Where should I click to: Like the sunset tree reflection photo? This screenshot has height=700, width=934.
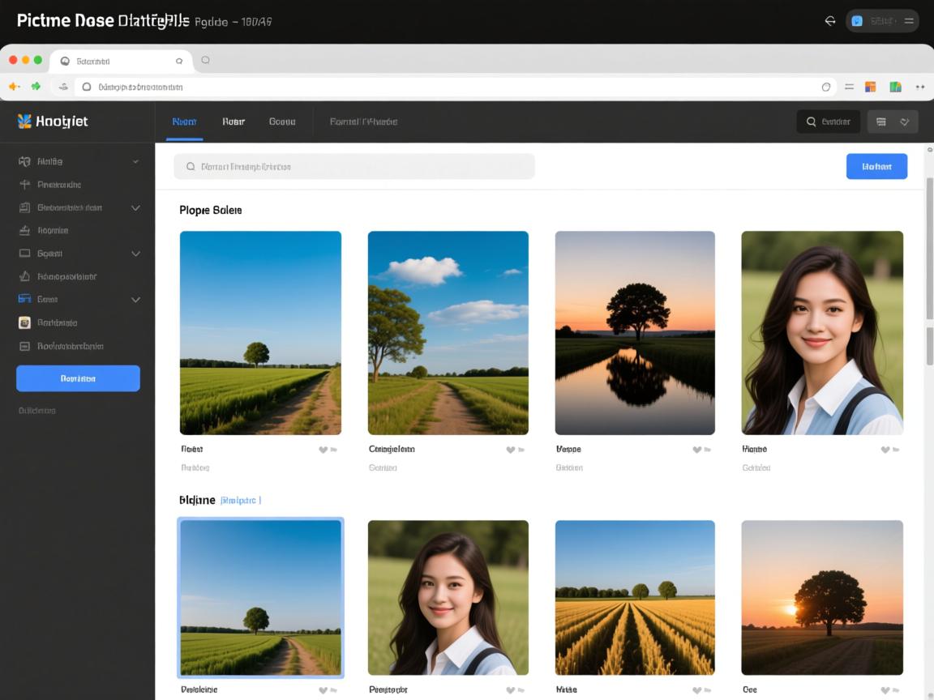coord(696,450)
